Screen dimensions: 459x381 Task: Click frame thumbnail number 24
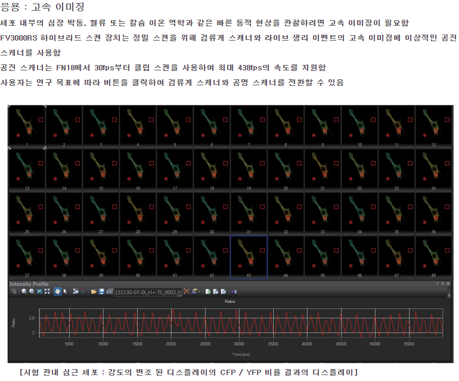(x=433, y=170)
